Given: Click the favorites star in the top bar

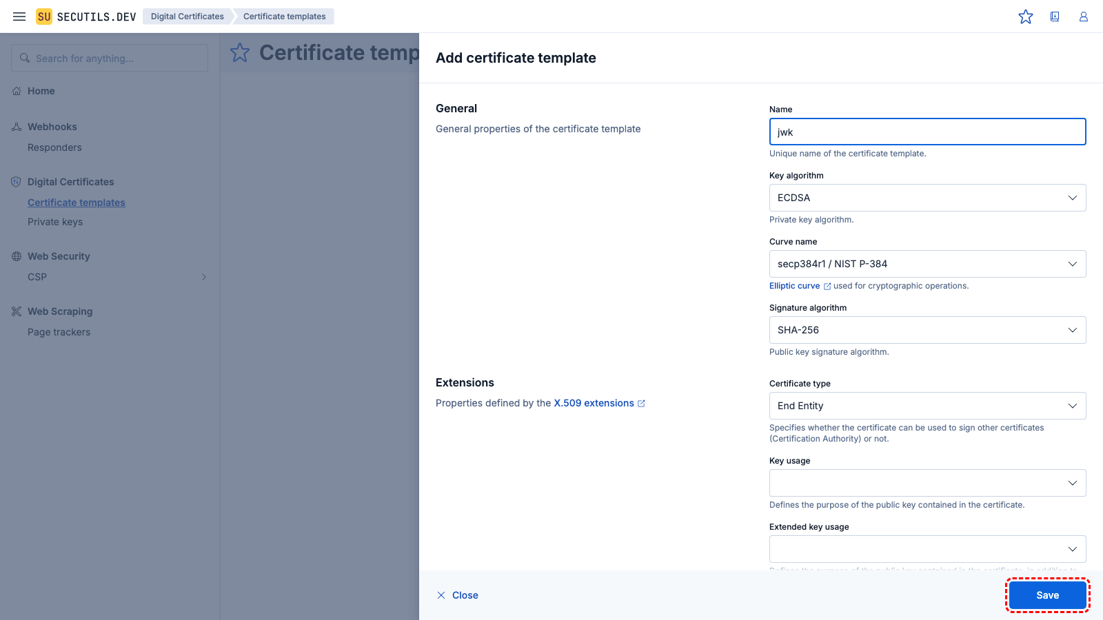Looking at the screenshot, I should coord(1026,17).
